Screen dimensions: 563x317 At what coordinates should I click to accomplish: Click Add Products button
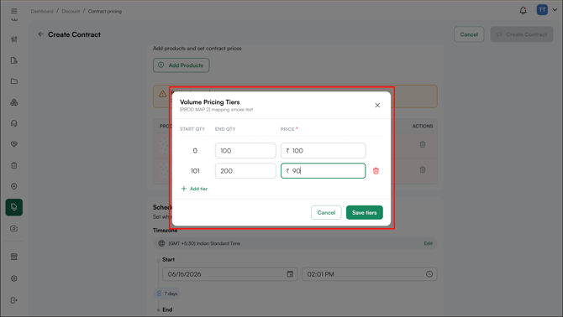[x=182, y=65]
